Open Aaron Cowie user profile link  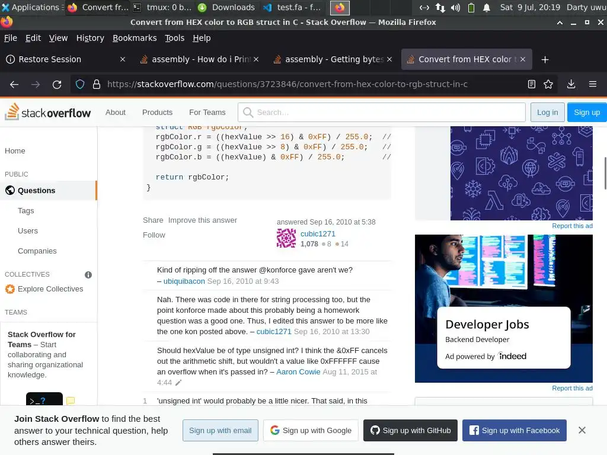[x=298, y=372]
